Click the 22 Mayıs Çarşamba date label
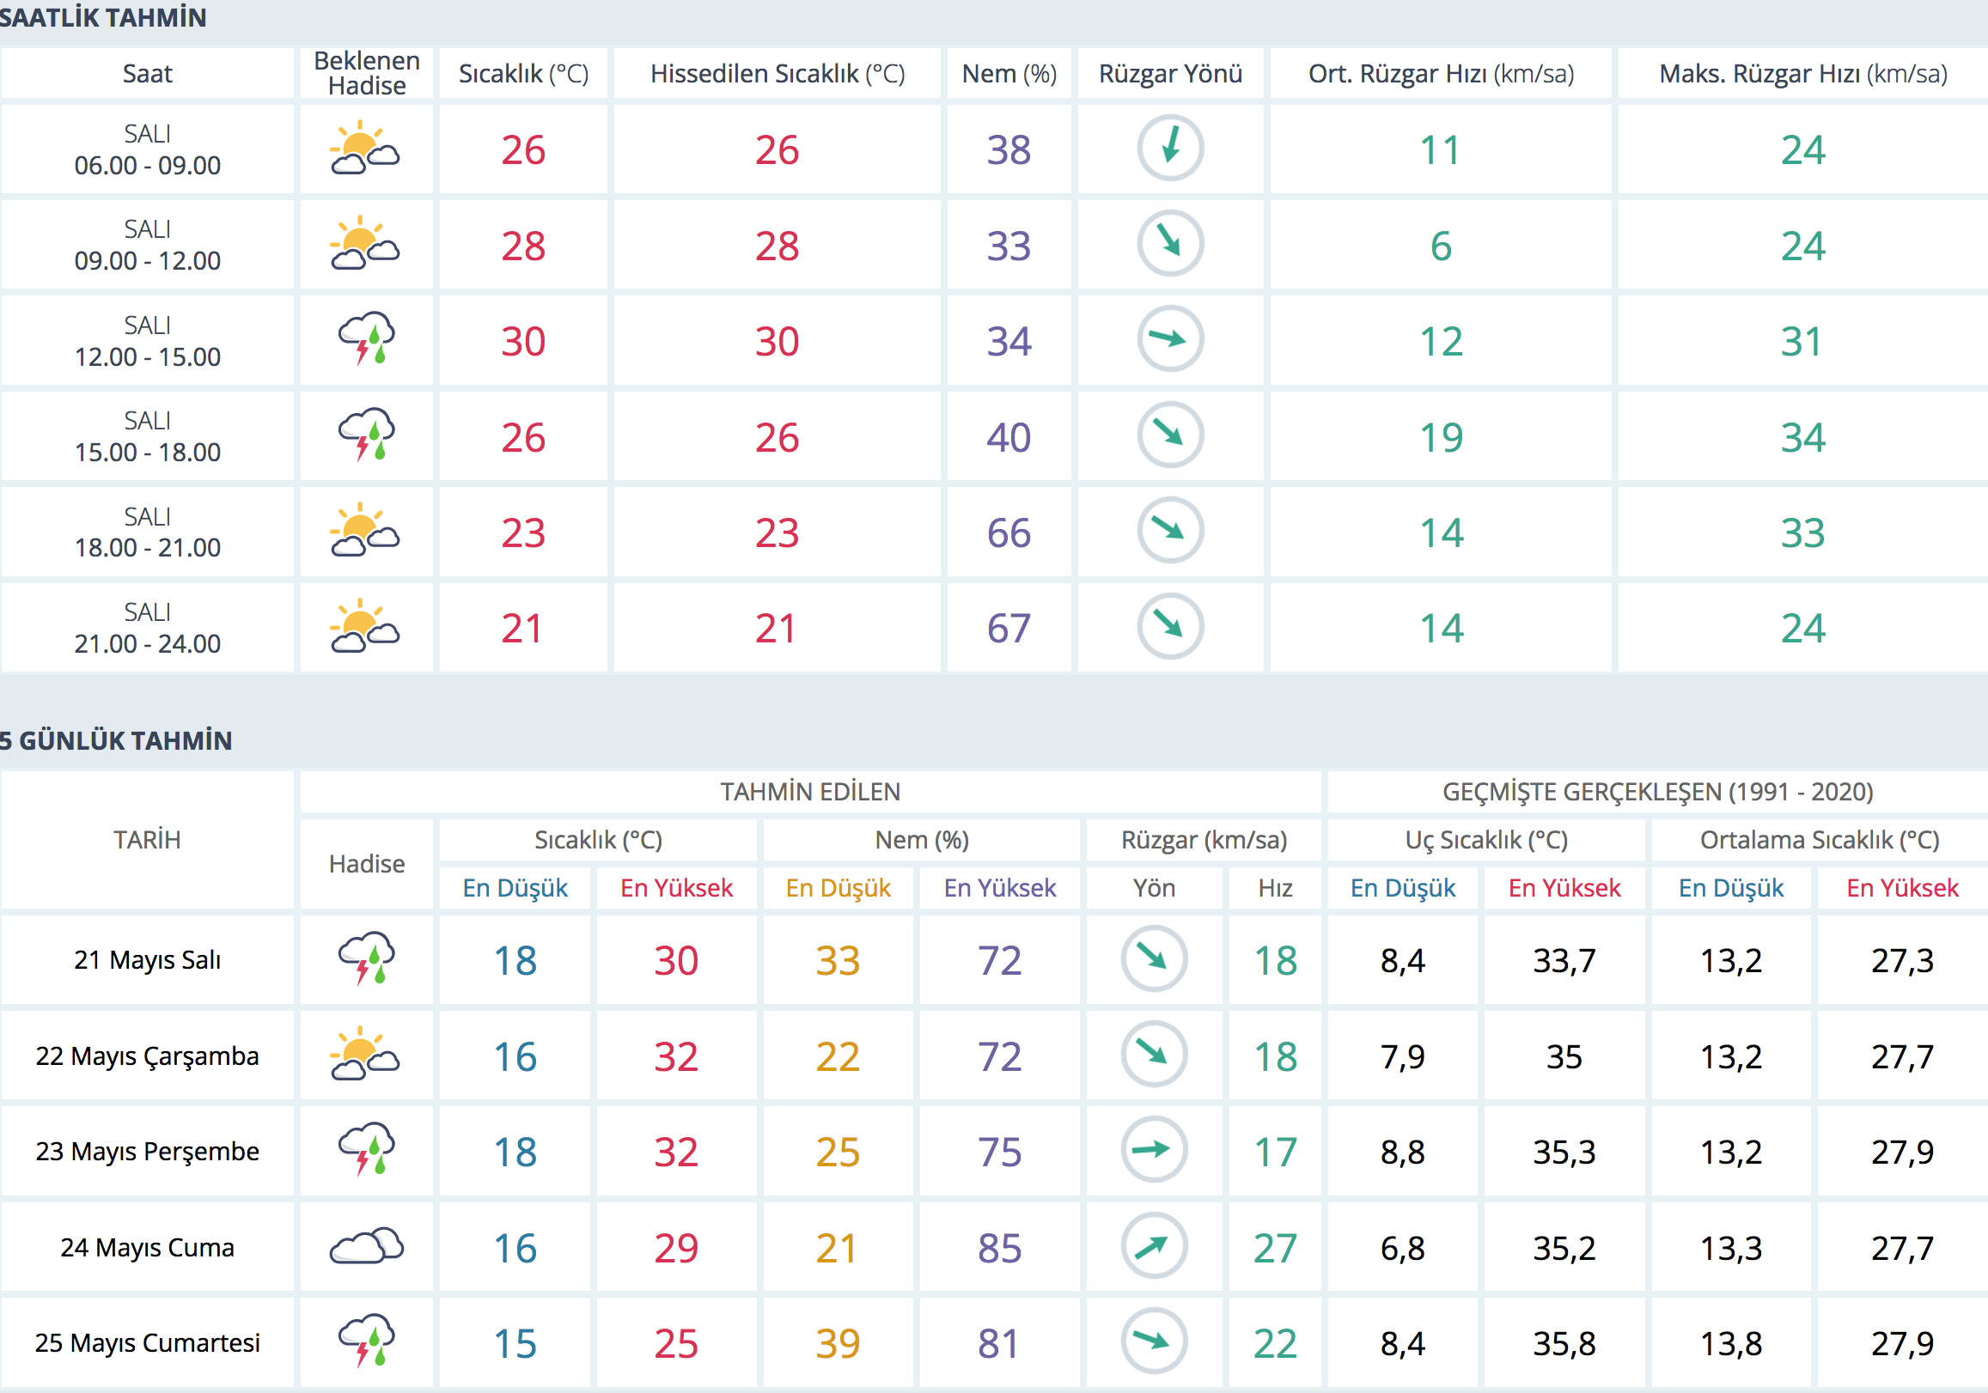Viewport: 1988px width, 1393px height. click(147, 1056)
